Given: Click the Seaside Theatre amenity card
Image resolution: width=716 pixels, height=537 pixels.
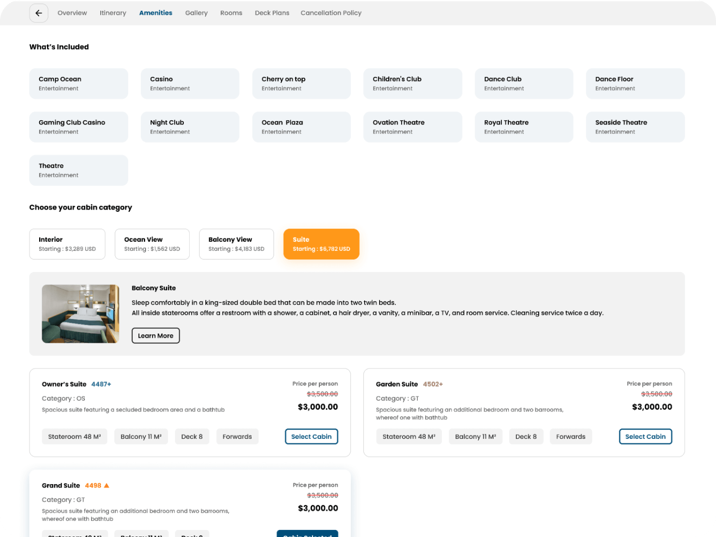Looking at the screenshot, I should click(x=635, y=127).
